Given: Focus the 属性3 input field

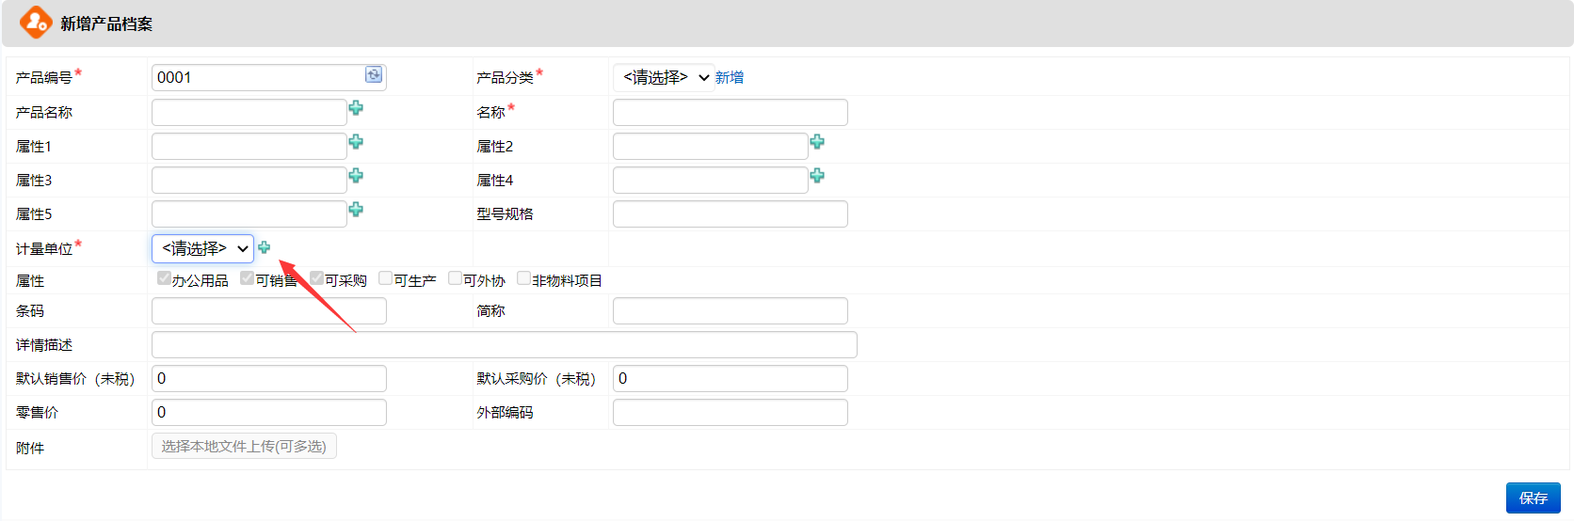Looking at the screenshot, I should [x=249, y=180].
